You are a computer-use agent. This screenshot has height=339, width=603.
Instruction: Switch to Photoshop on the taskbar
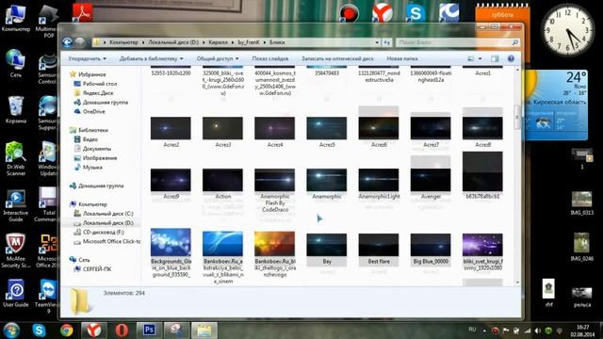click(149, 331)
